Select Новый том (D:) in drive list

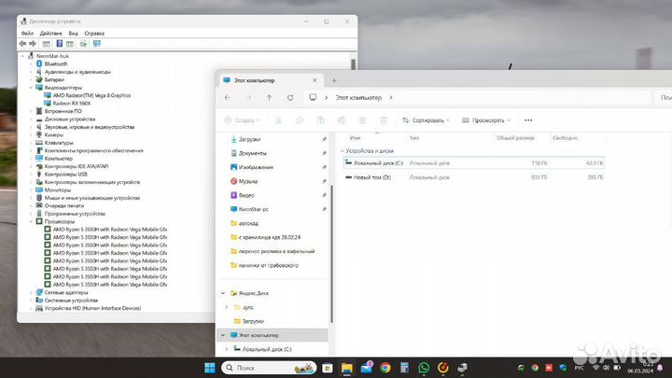coord(473,177)
